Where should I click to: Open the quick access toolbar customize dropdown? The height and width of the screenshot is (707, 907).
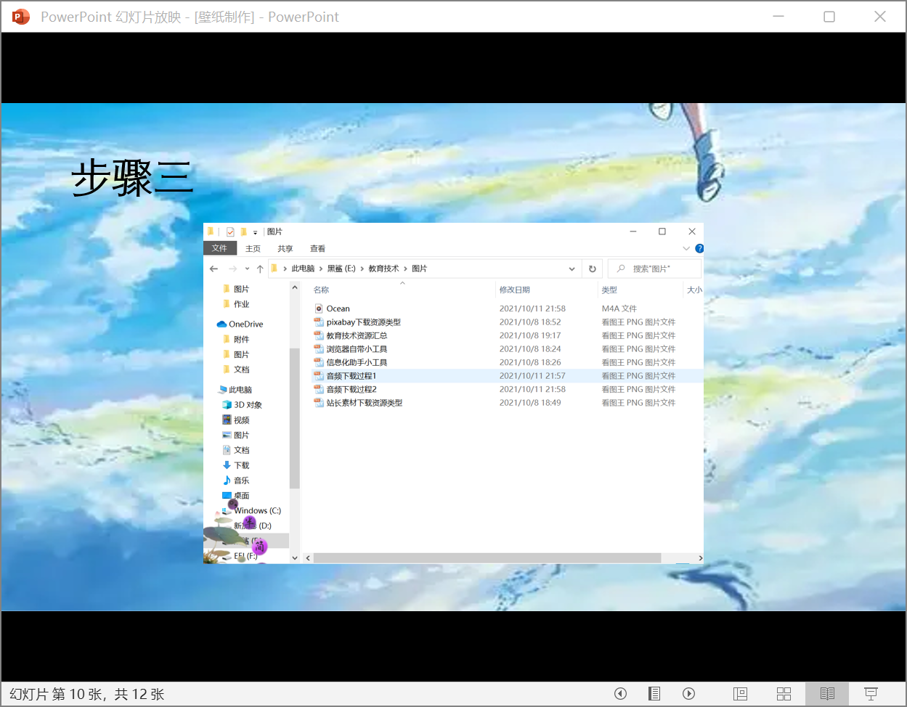(x=255, y=232)
